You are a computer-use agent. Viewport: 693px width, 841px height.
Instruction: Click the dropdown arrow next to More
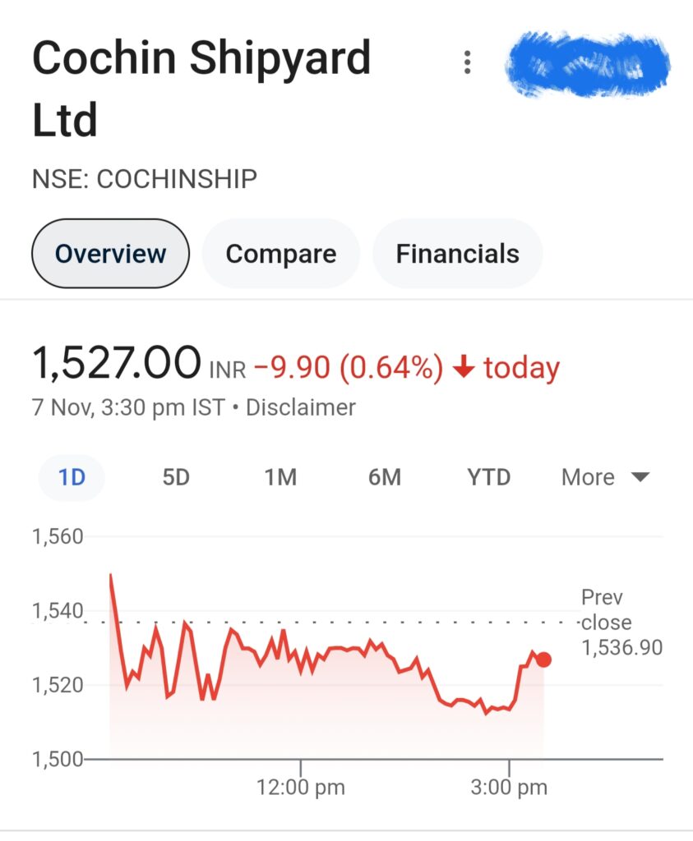click(640, 476)
